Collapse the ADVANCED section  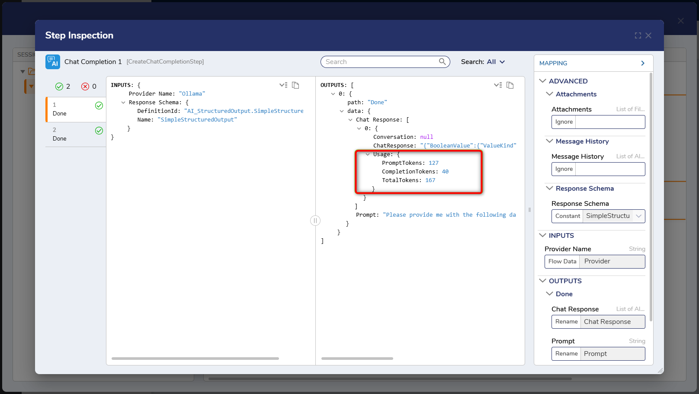[543, 81]
